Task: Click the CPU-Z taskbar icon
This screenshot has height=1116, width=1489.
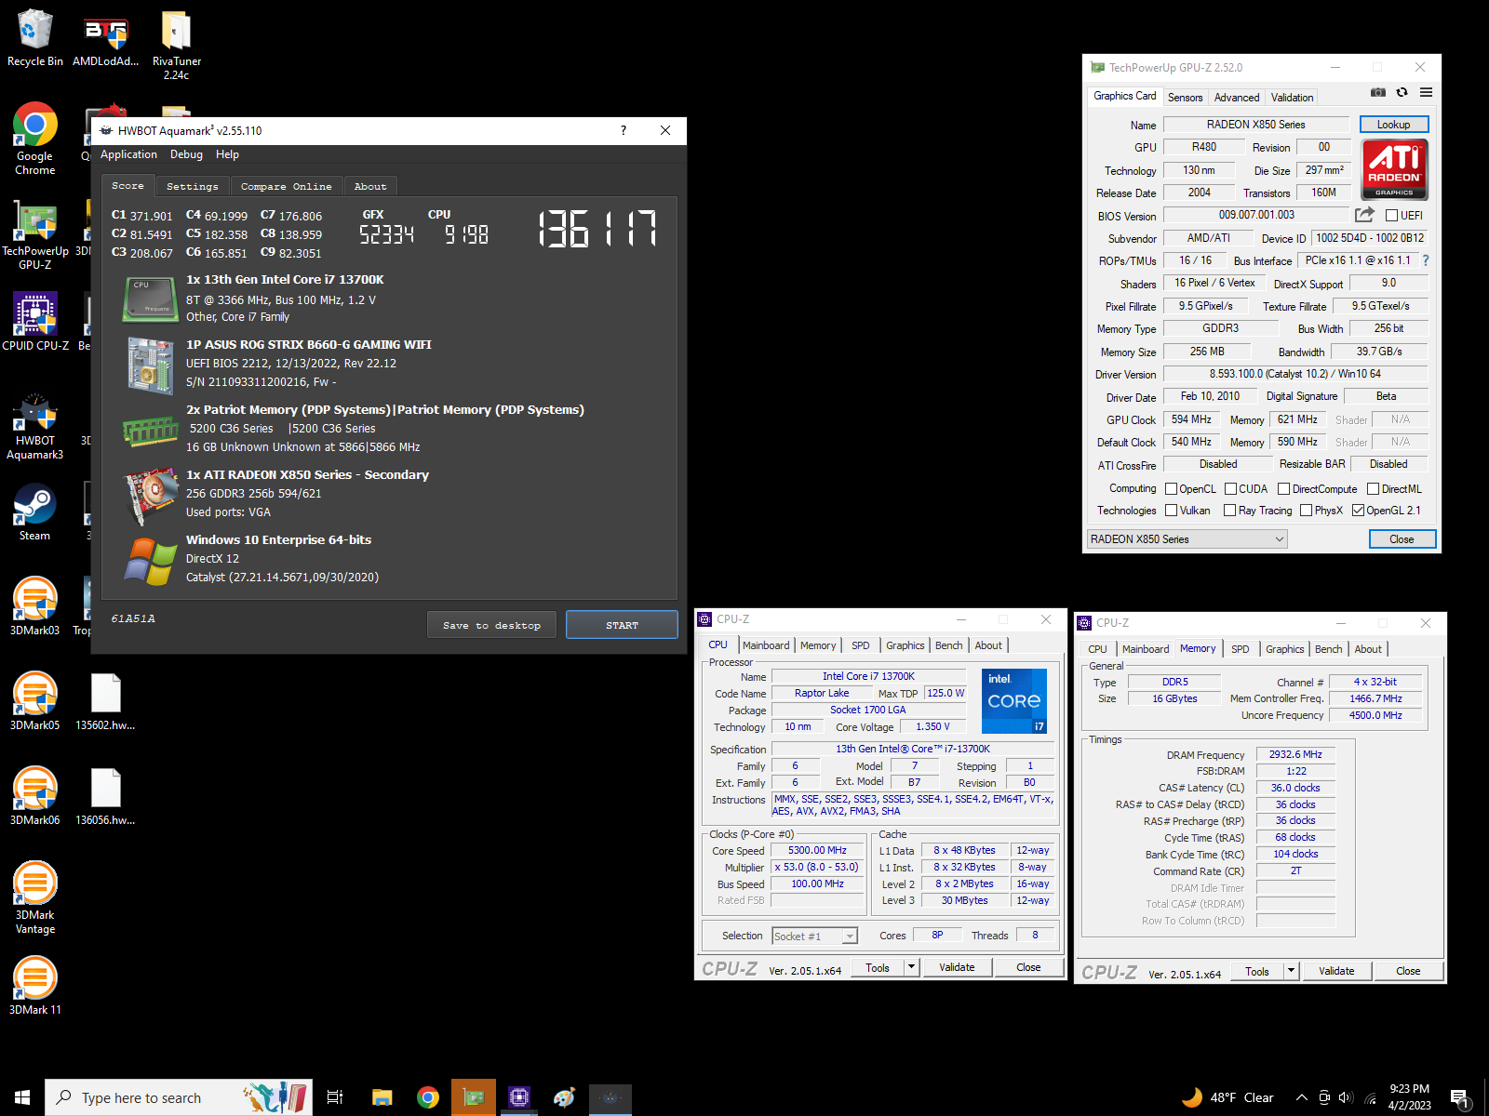Action: click(x=518, y=1097)
